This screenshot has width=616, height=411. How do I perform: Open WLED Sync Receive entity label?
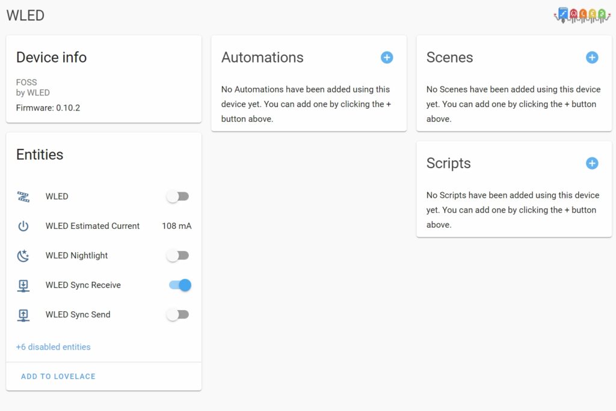pos(83,285)
